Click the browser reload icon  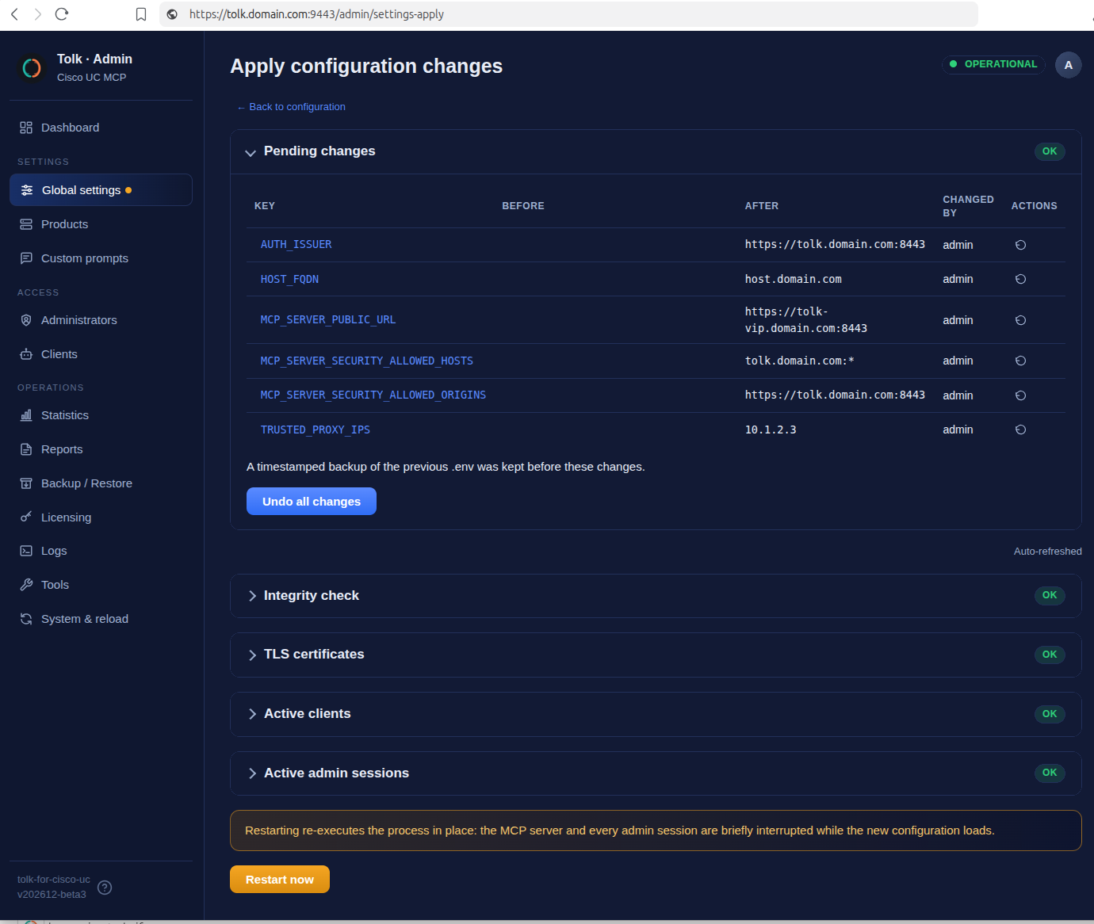[x=62, y=14]
